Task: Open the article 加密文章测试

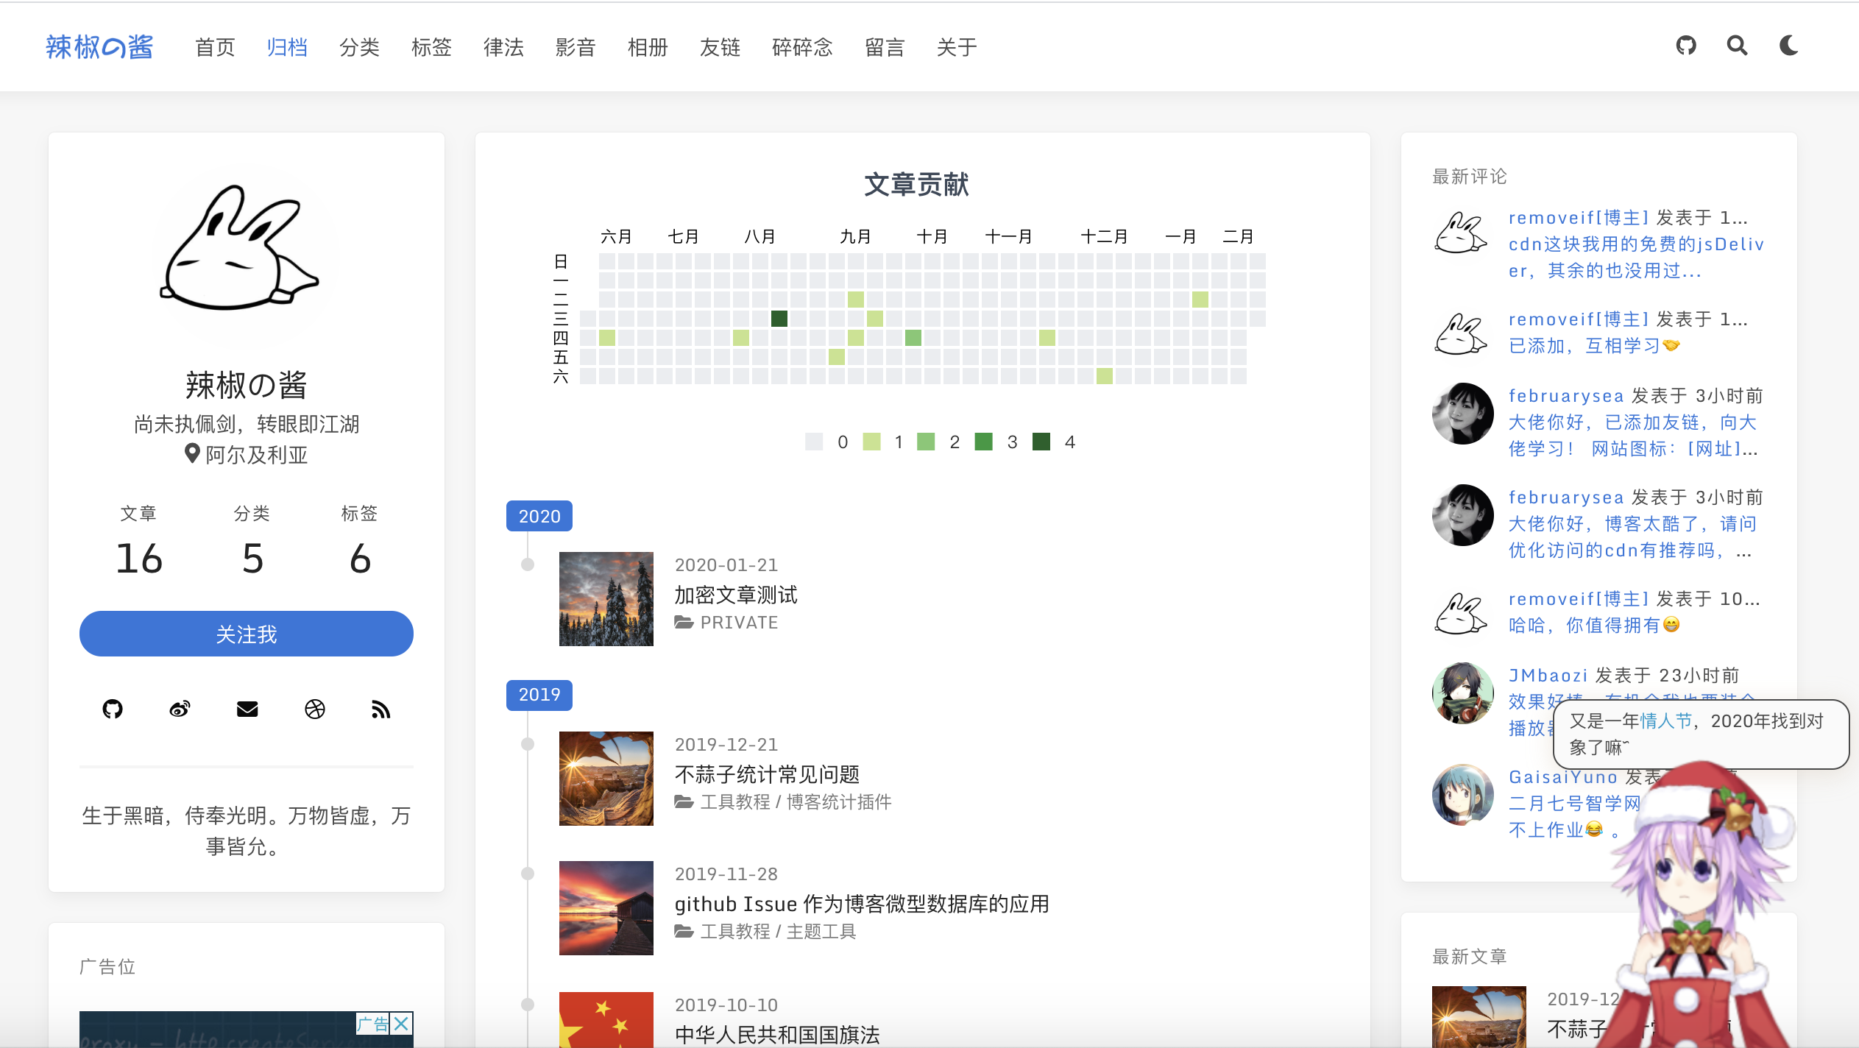Action: pyautogui.click(x=736, y=595)
